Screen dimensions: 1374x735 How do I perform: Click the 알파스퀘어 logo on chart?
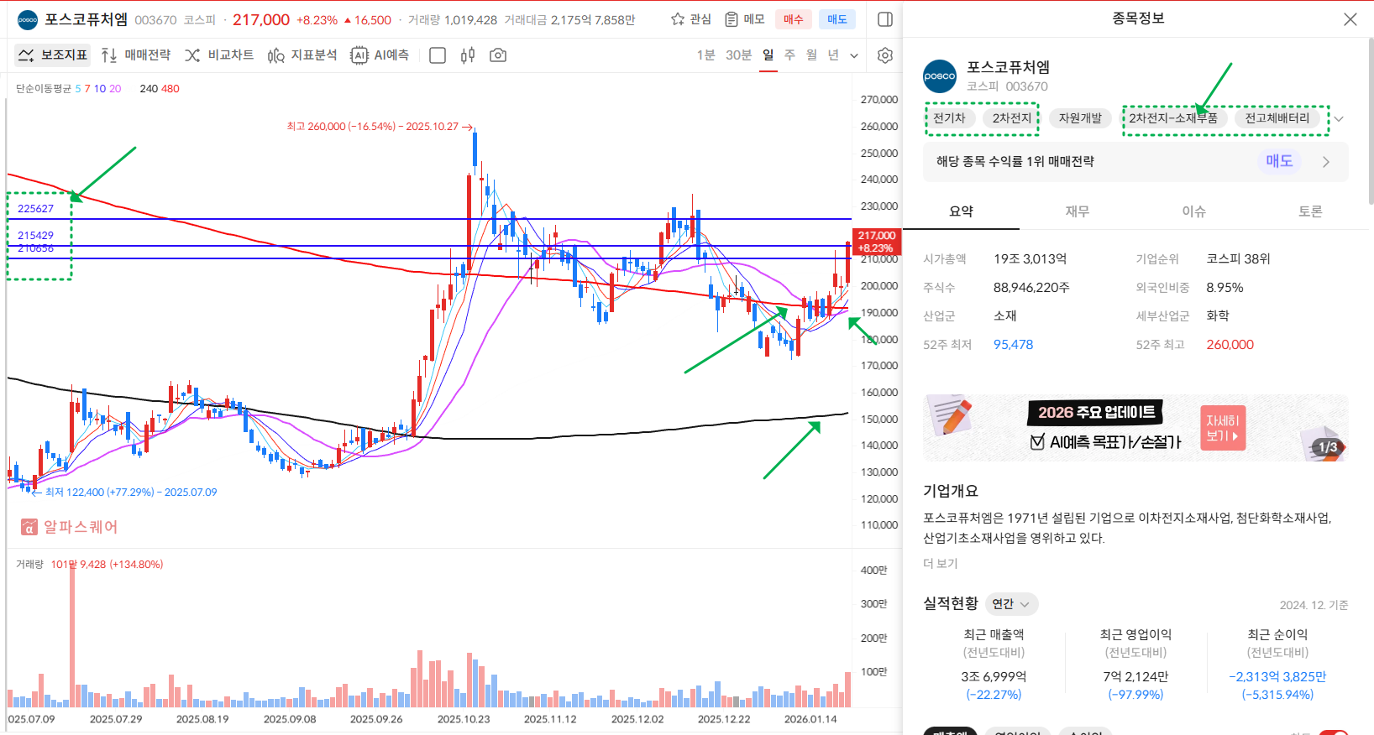(69, 527)
